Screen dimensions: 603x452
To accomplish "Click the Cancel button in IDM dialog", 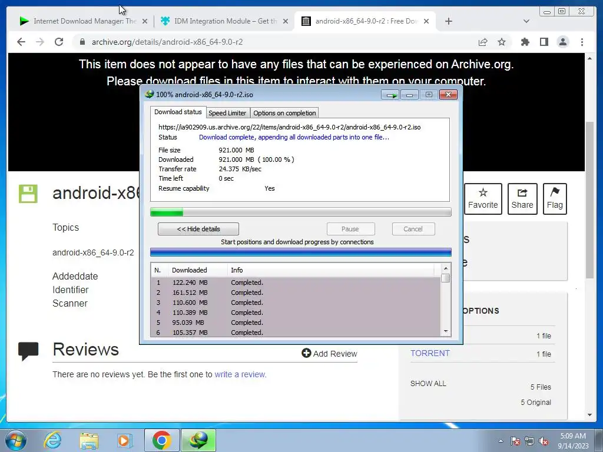I will coord(413,229).
